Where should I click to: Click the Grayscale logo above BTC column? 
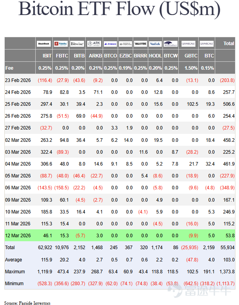click(x=206, y=44)
